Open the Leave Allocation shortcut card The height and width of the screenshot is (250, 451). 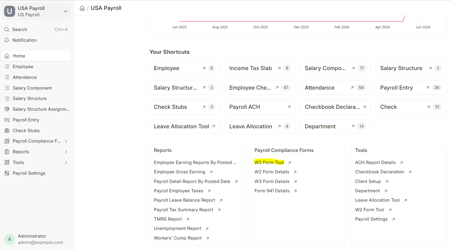pos(260,126)
